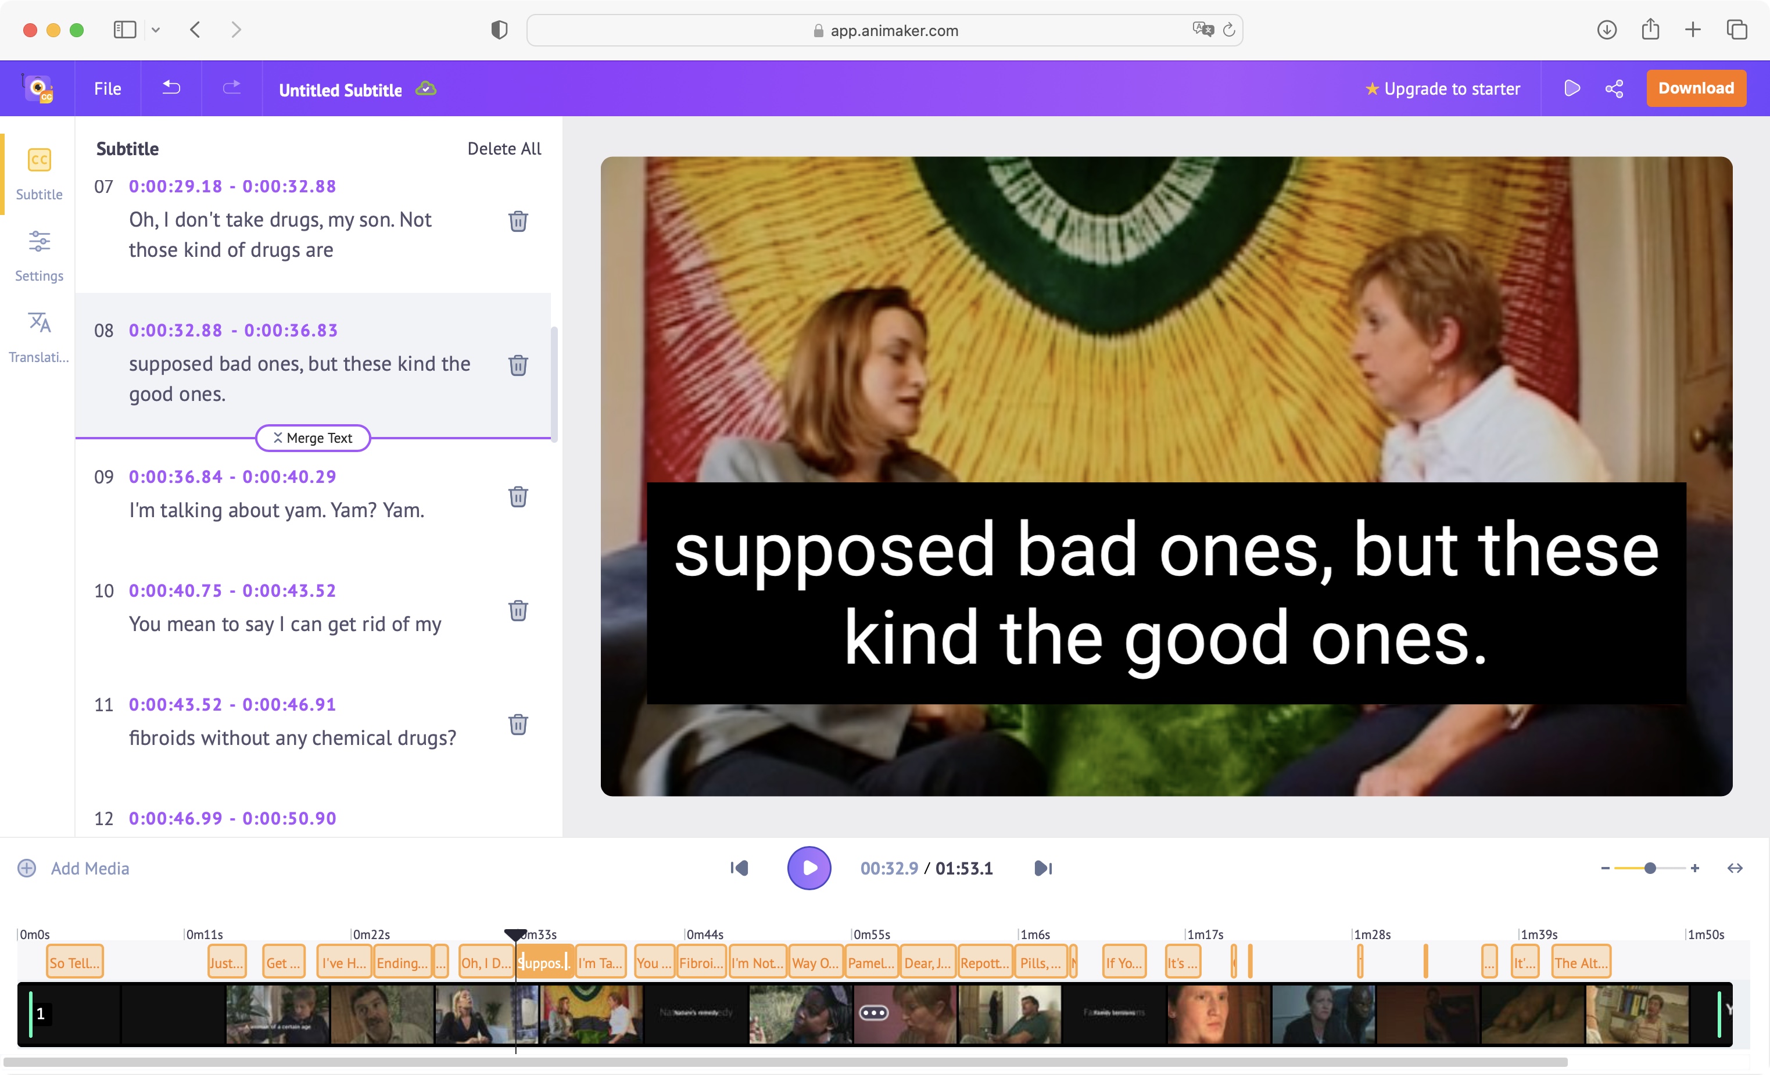Click the redo arrow icon
The image size is (1770, 1075).
pyautogui.click(x=231, y=88)
